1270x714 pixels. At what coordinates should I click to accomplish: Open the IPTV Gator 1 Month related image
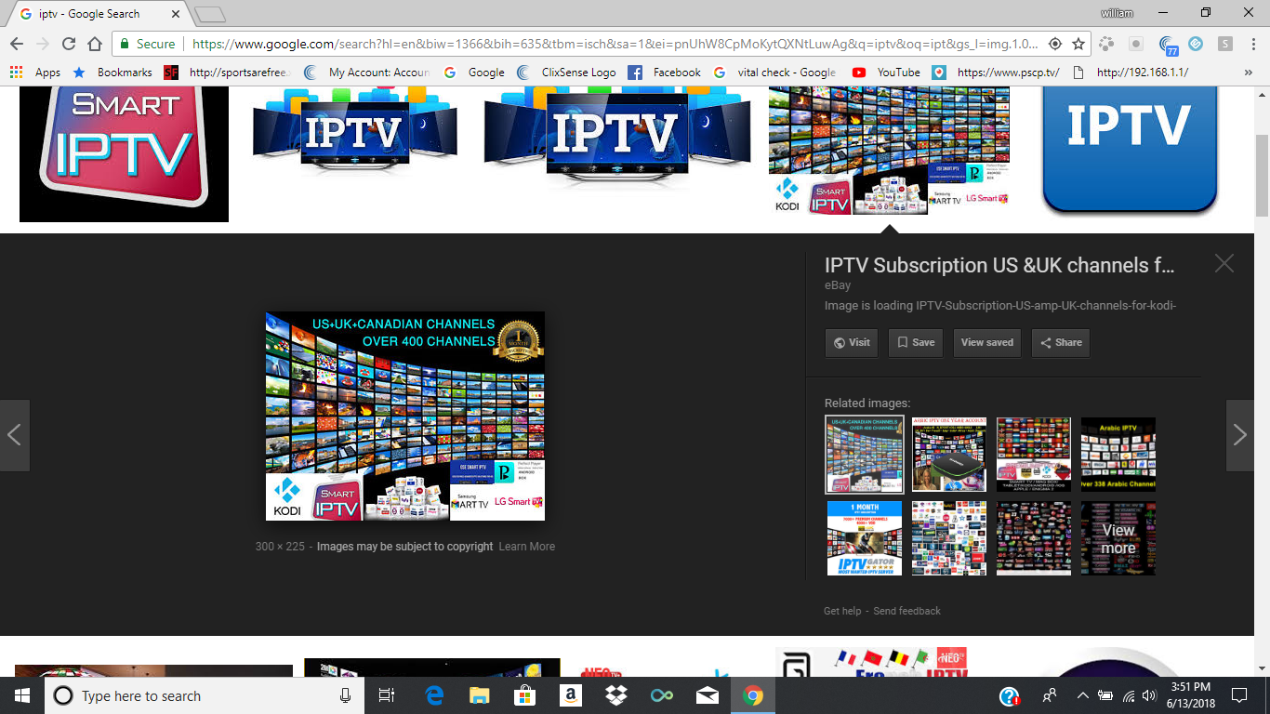[865, 538]
